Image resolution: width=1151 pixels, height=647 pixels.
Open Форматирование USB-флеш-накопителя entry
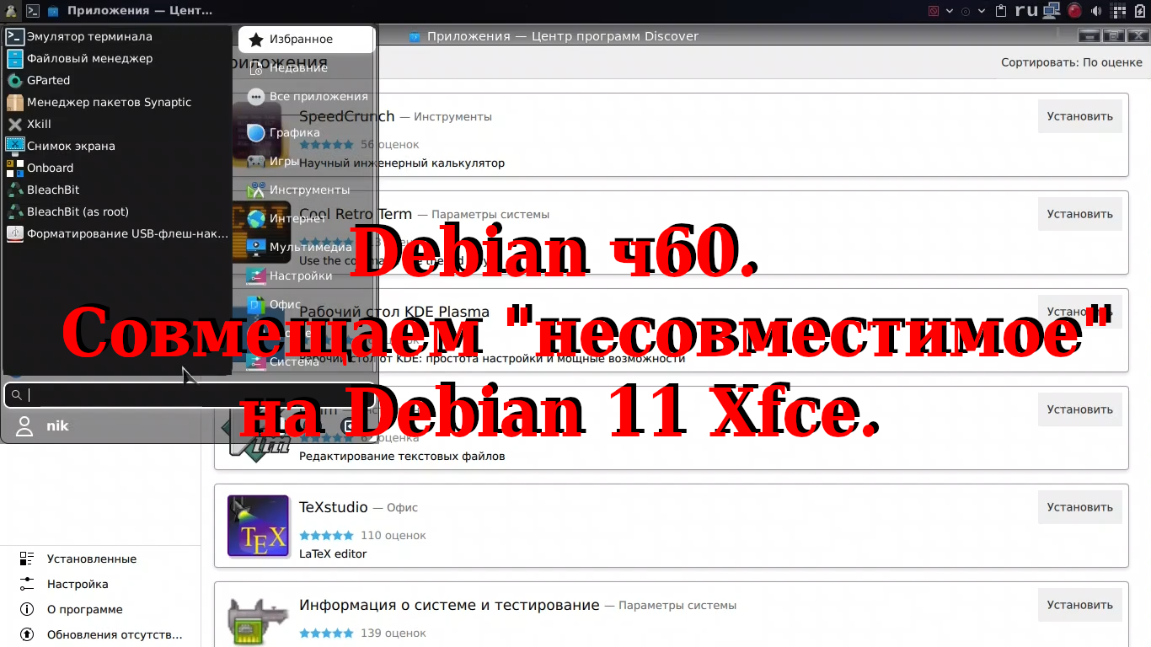point(117,233)
